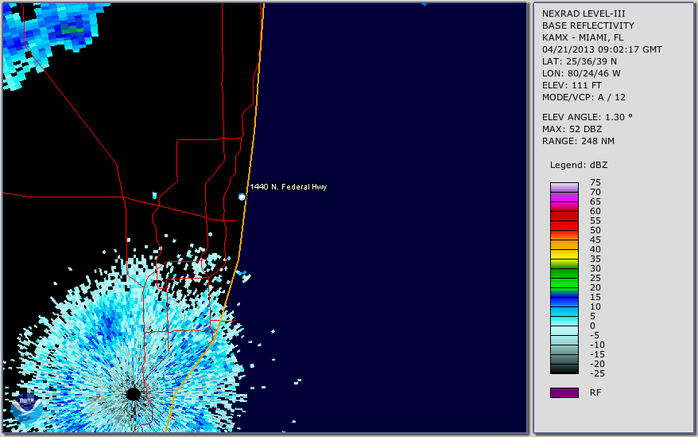Click the NOAA logo on the map
The image size is (698, 437).
coord(26,407)
